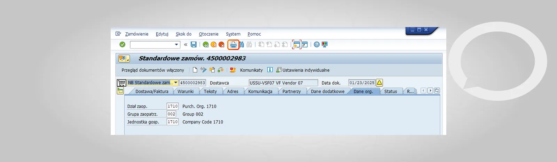The width and height of the screenshot is (557, 162).
Task: Create a new session window icon
Action: pyautogui.click(x=297, y=44)
